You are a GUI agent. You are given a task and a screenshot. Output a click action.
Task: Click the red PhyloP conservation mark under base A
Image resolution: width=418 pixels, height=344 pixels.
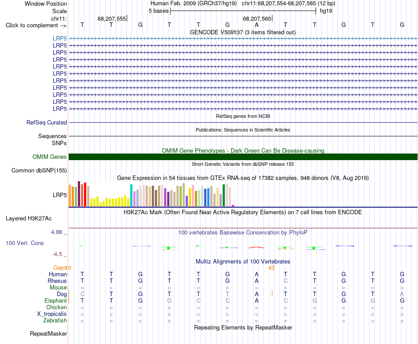coord(257,248)
